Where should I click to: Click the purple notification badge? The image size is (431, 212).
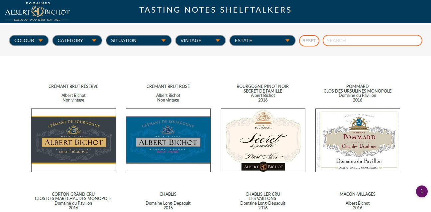point(422,191)
